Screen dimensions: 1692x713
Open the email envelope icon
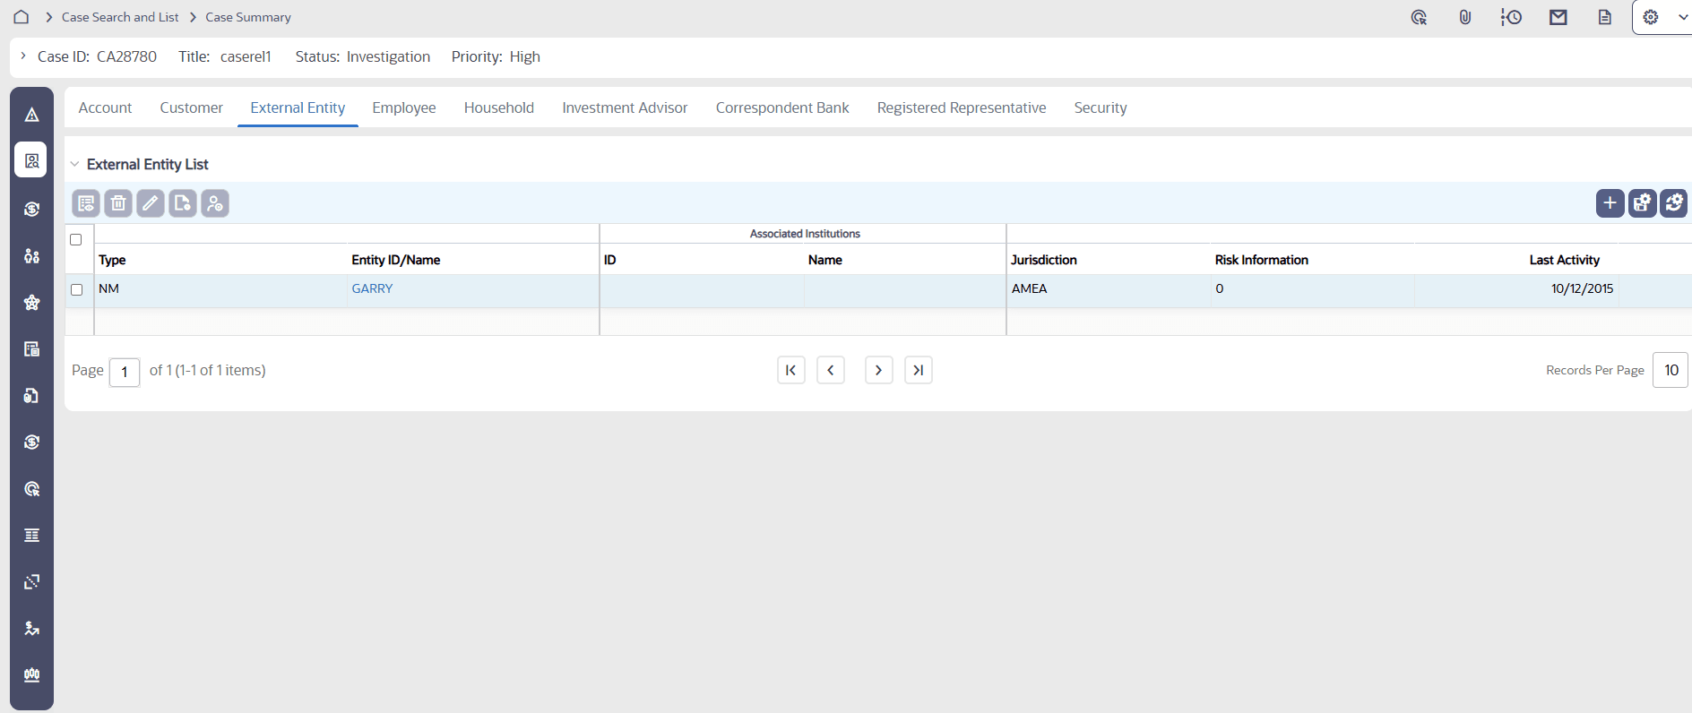point(1558,17)
